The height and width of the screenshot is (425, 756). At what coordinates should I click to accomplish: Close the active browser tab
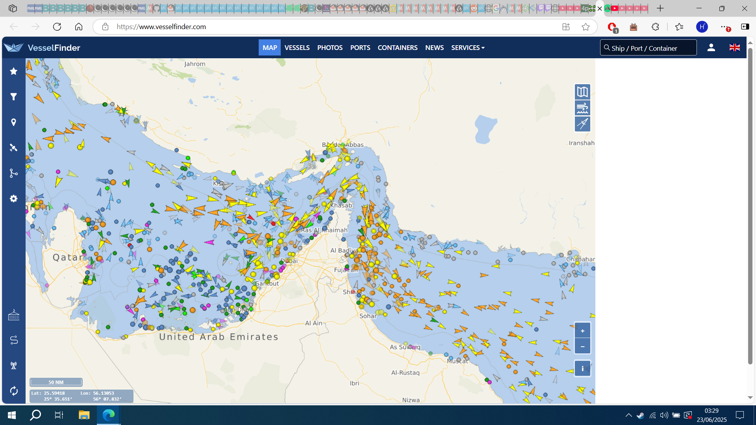(x=600, y=8)
